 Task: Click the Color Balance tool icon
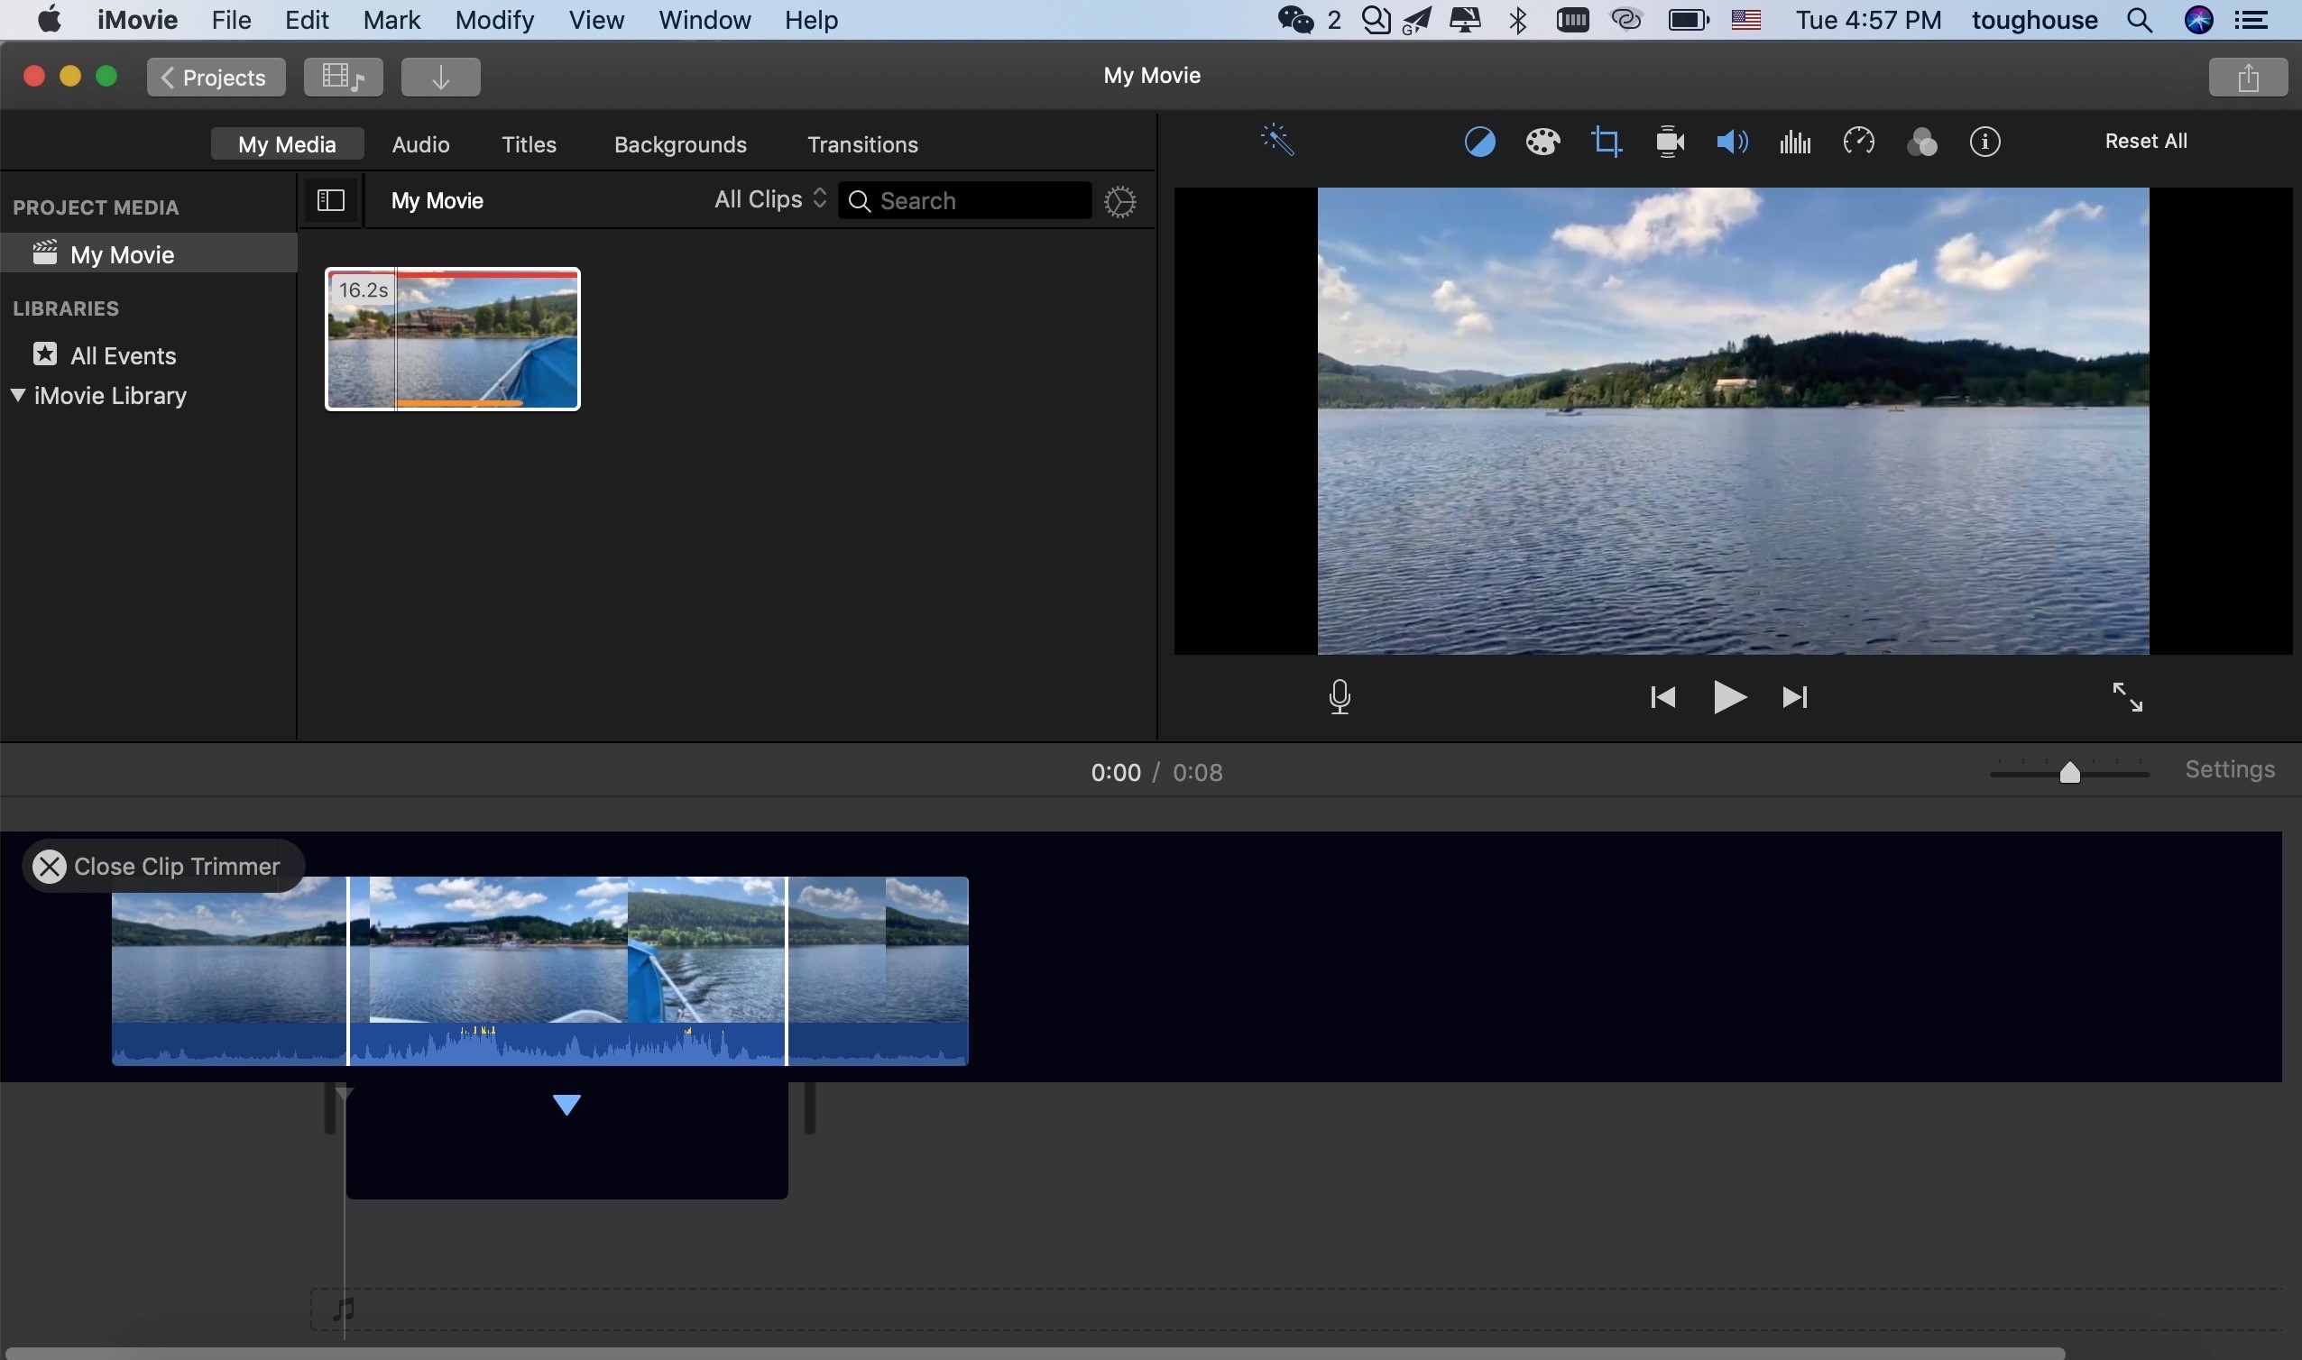click(x=1477, y=142)
